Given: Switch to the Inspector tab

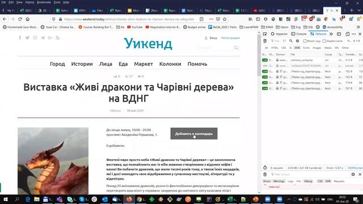Looking at the screenshot, I should 279,34.
